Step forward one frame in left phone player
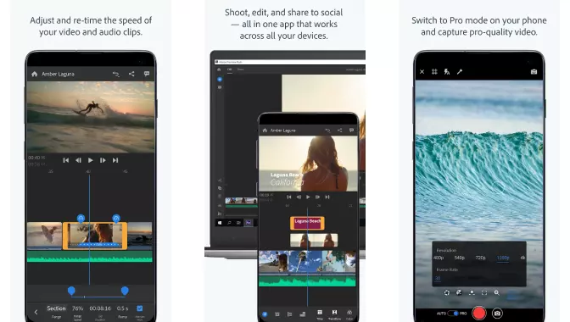Screen dimensions: 570x322 (103, 160)
